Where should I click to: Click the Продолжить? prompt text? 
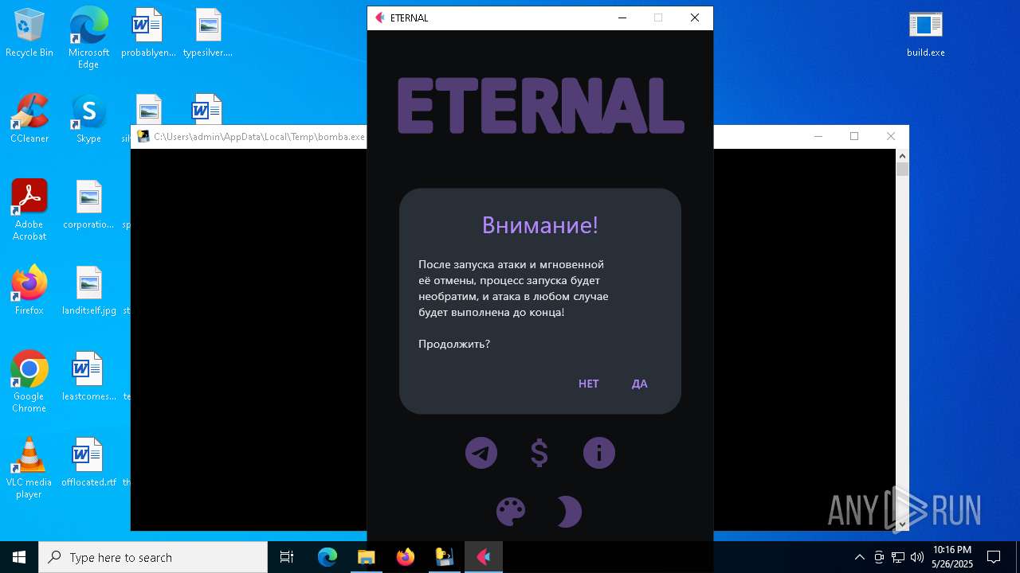click(x=454, y=344)
